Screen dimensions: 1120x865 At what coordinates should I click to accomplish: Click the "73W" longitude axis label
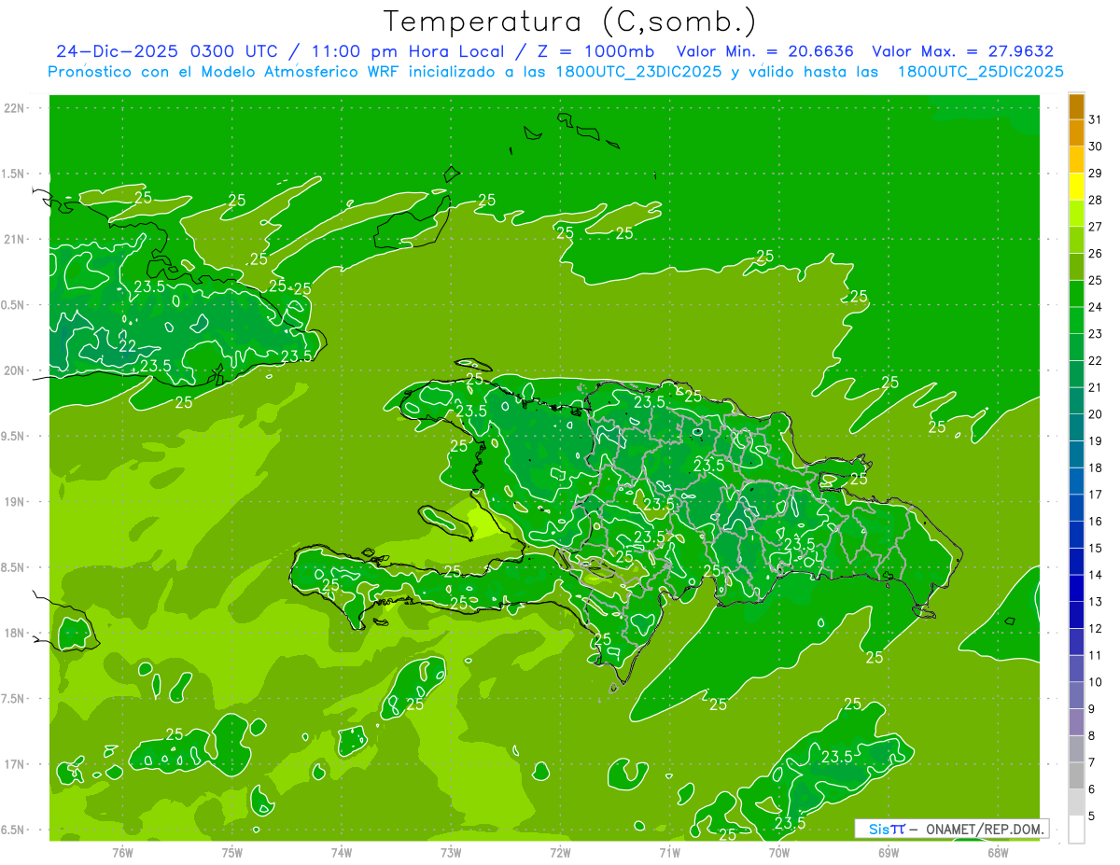[x=451, y=852]
